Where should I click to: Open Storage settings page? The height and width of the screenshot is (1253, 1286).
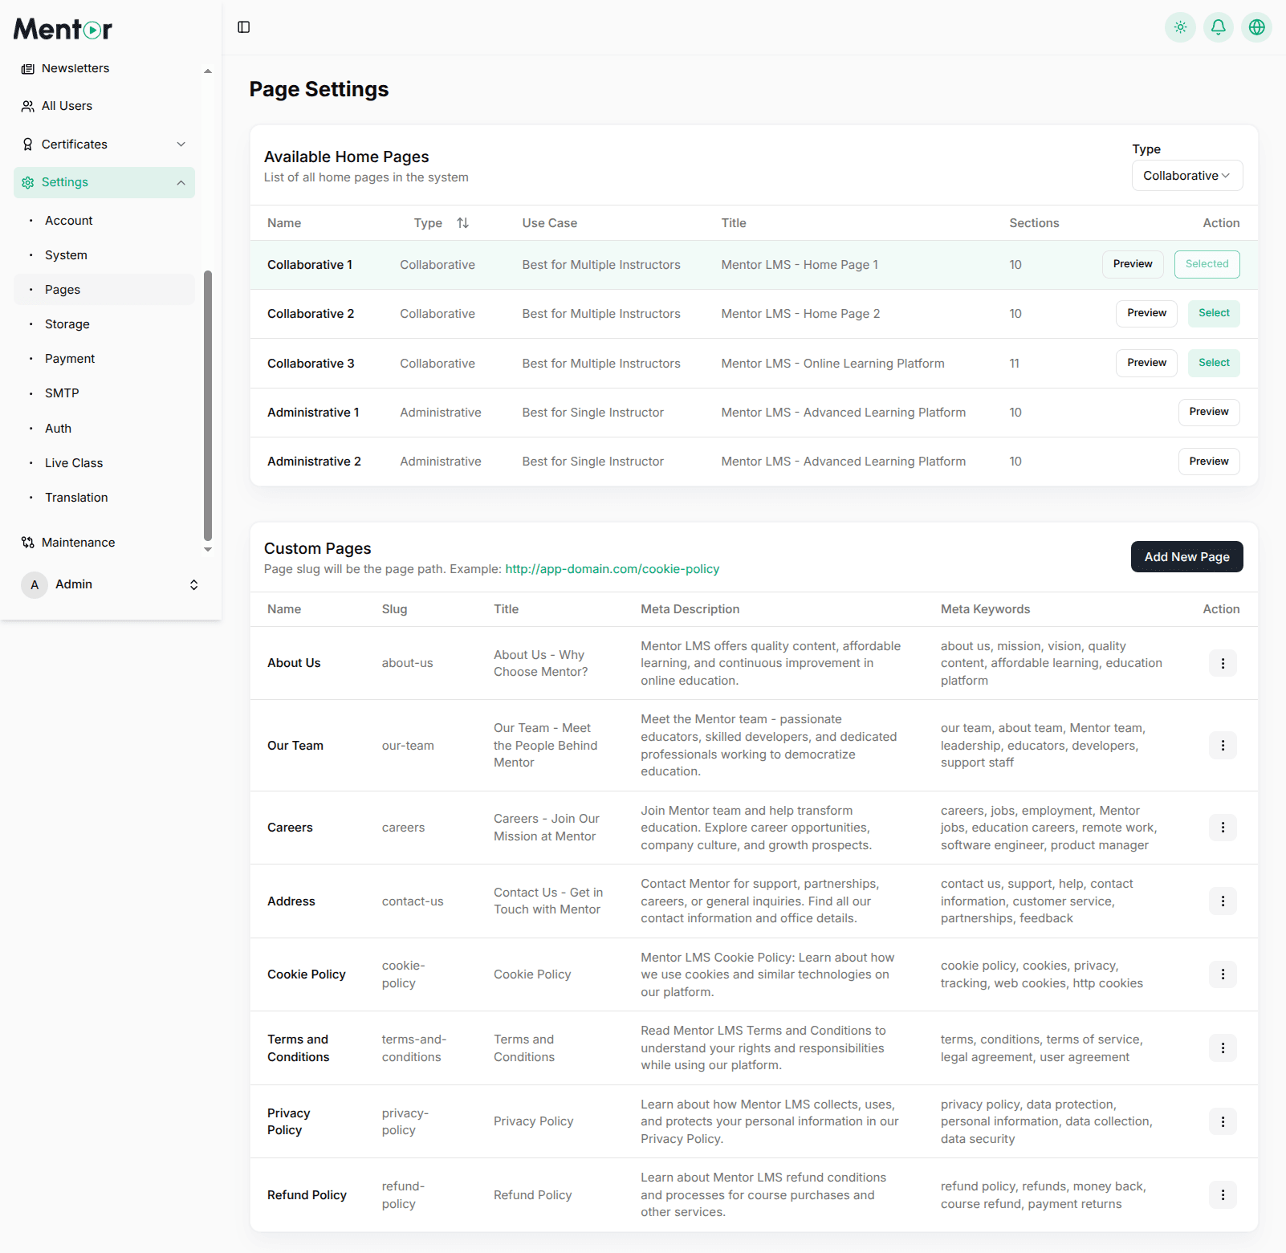point(67,323)
